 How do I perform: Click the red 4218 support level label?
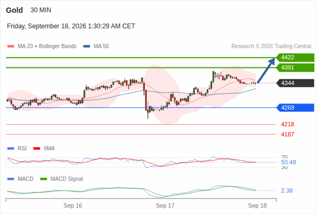click(x=288, y=124)
